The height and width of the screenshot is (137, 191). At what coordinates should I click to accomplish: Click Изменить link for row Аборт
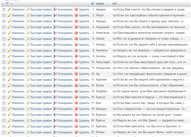18,15
